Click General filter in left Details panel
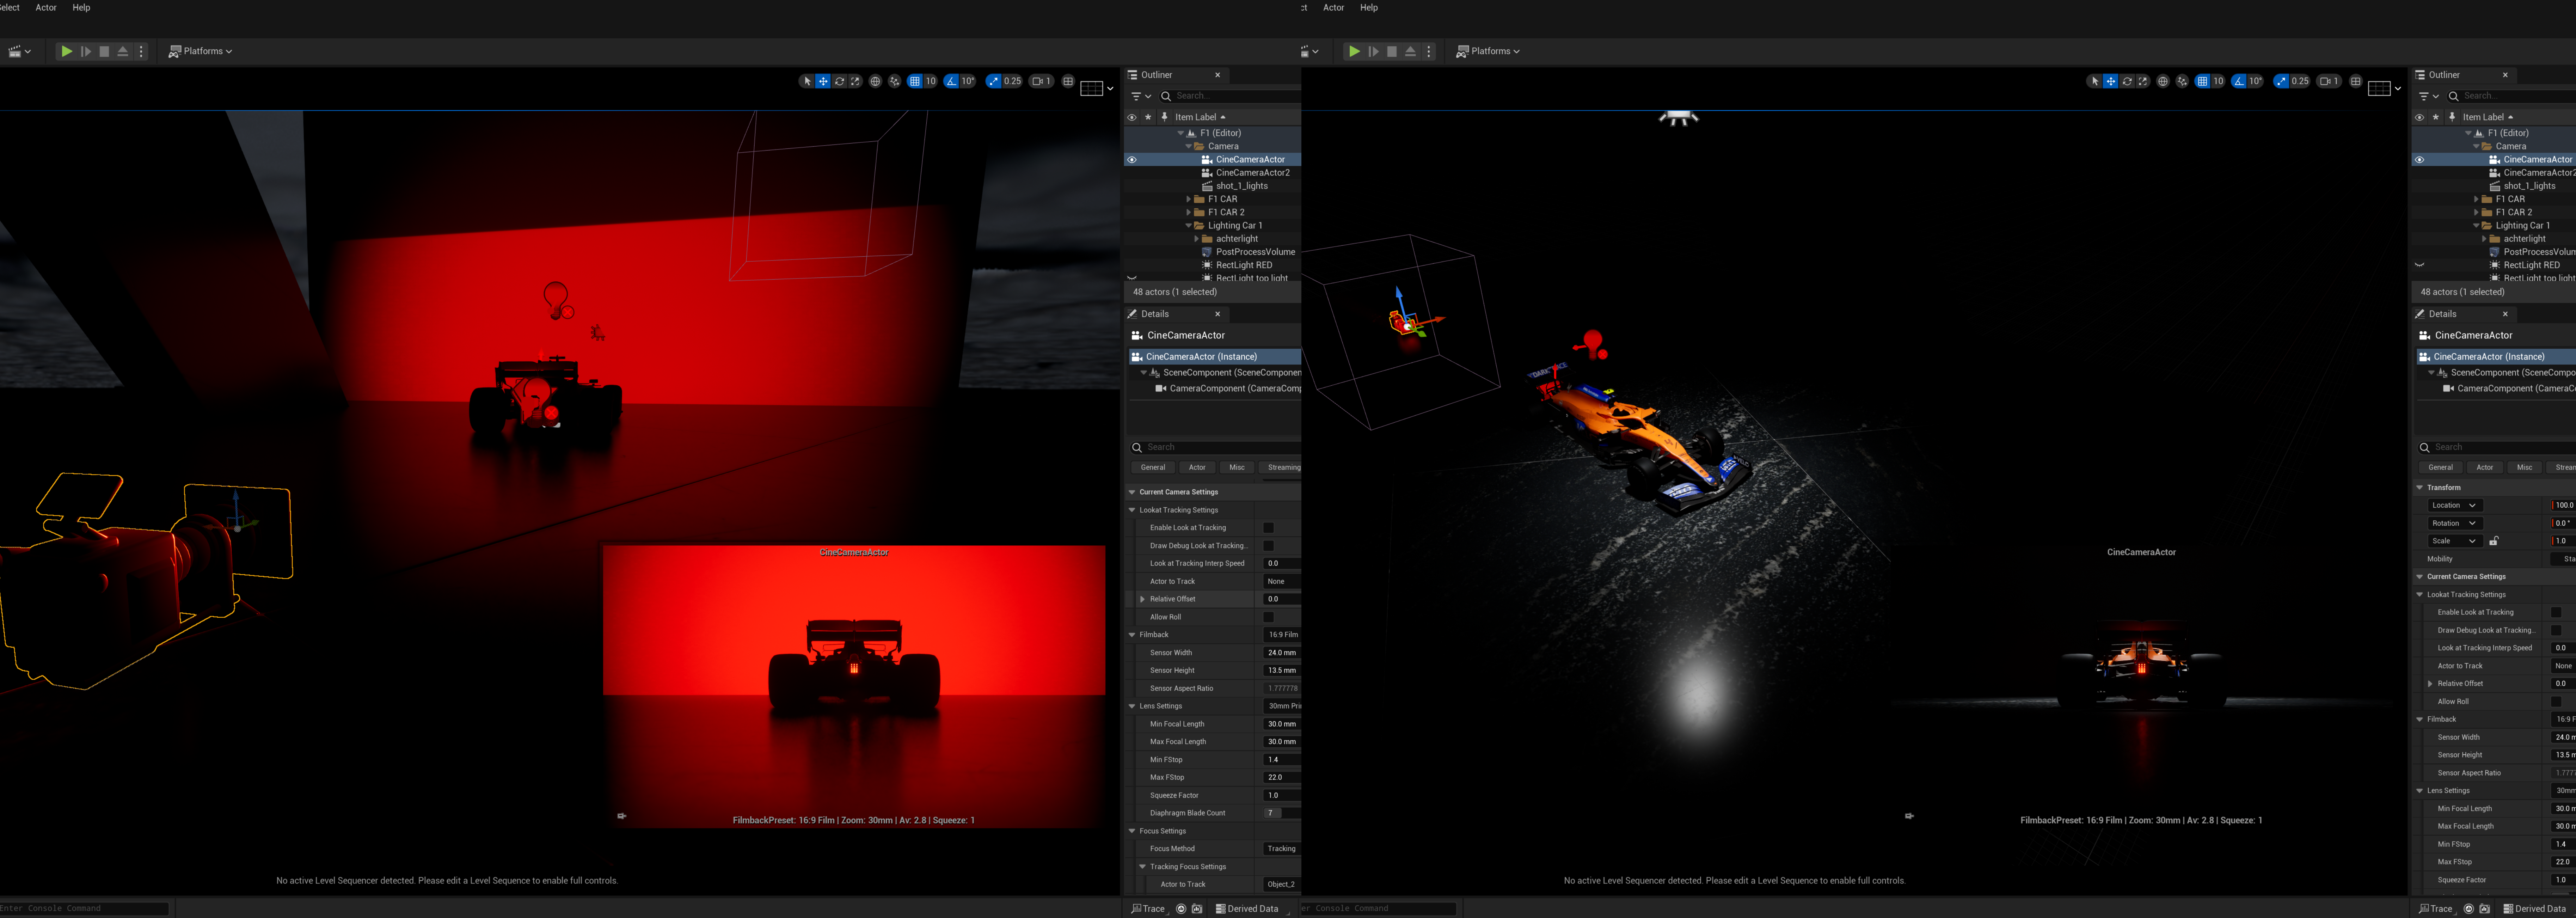Viewport: 2576px width, 918px height. pos(1153,467)
